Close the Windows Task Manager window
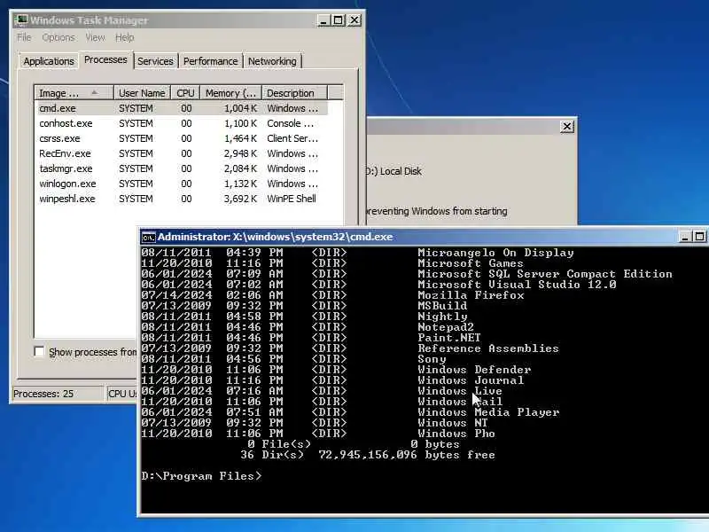709x532 pixels. pyautogui.click(x=354, y=20)
